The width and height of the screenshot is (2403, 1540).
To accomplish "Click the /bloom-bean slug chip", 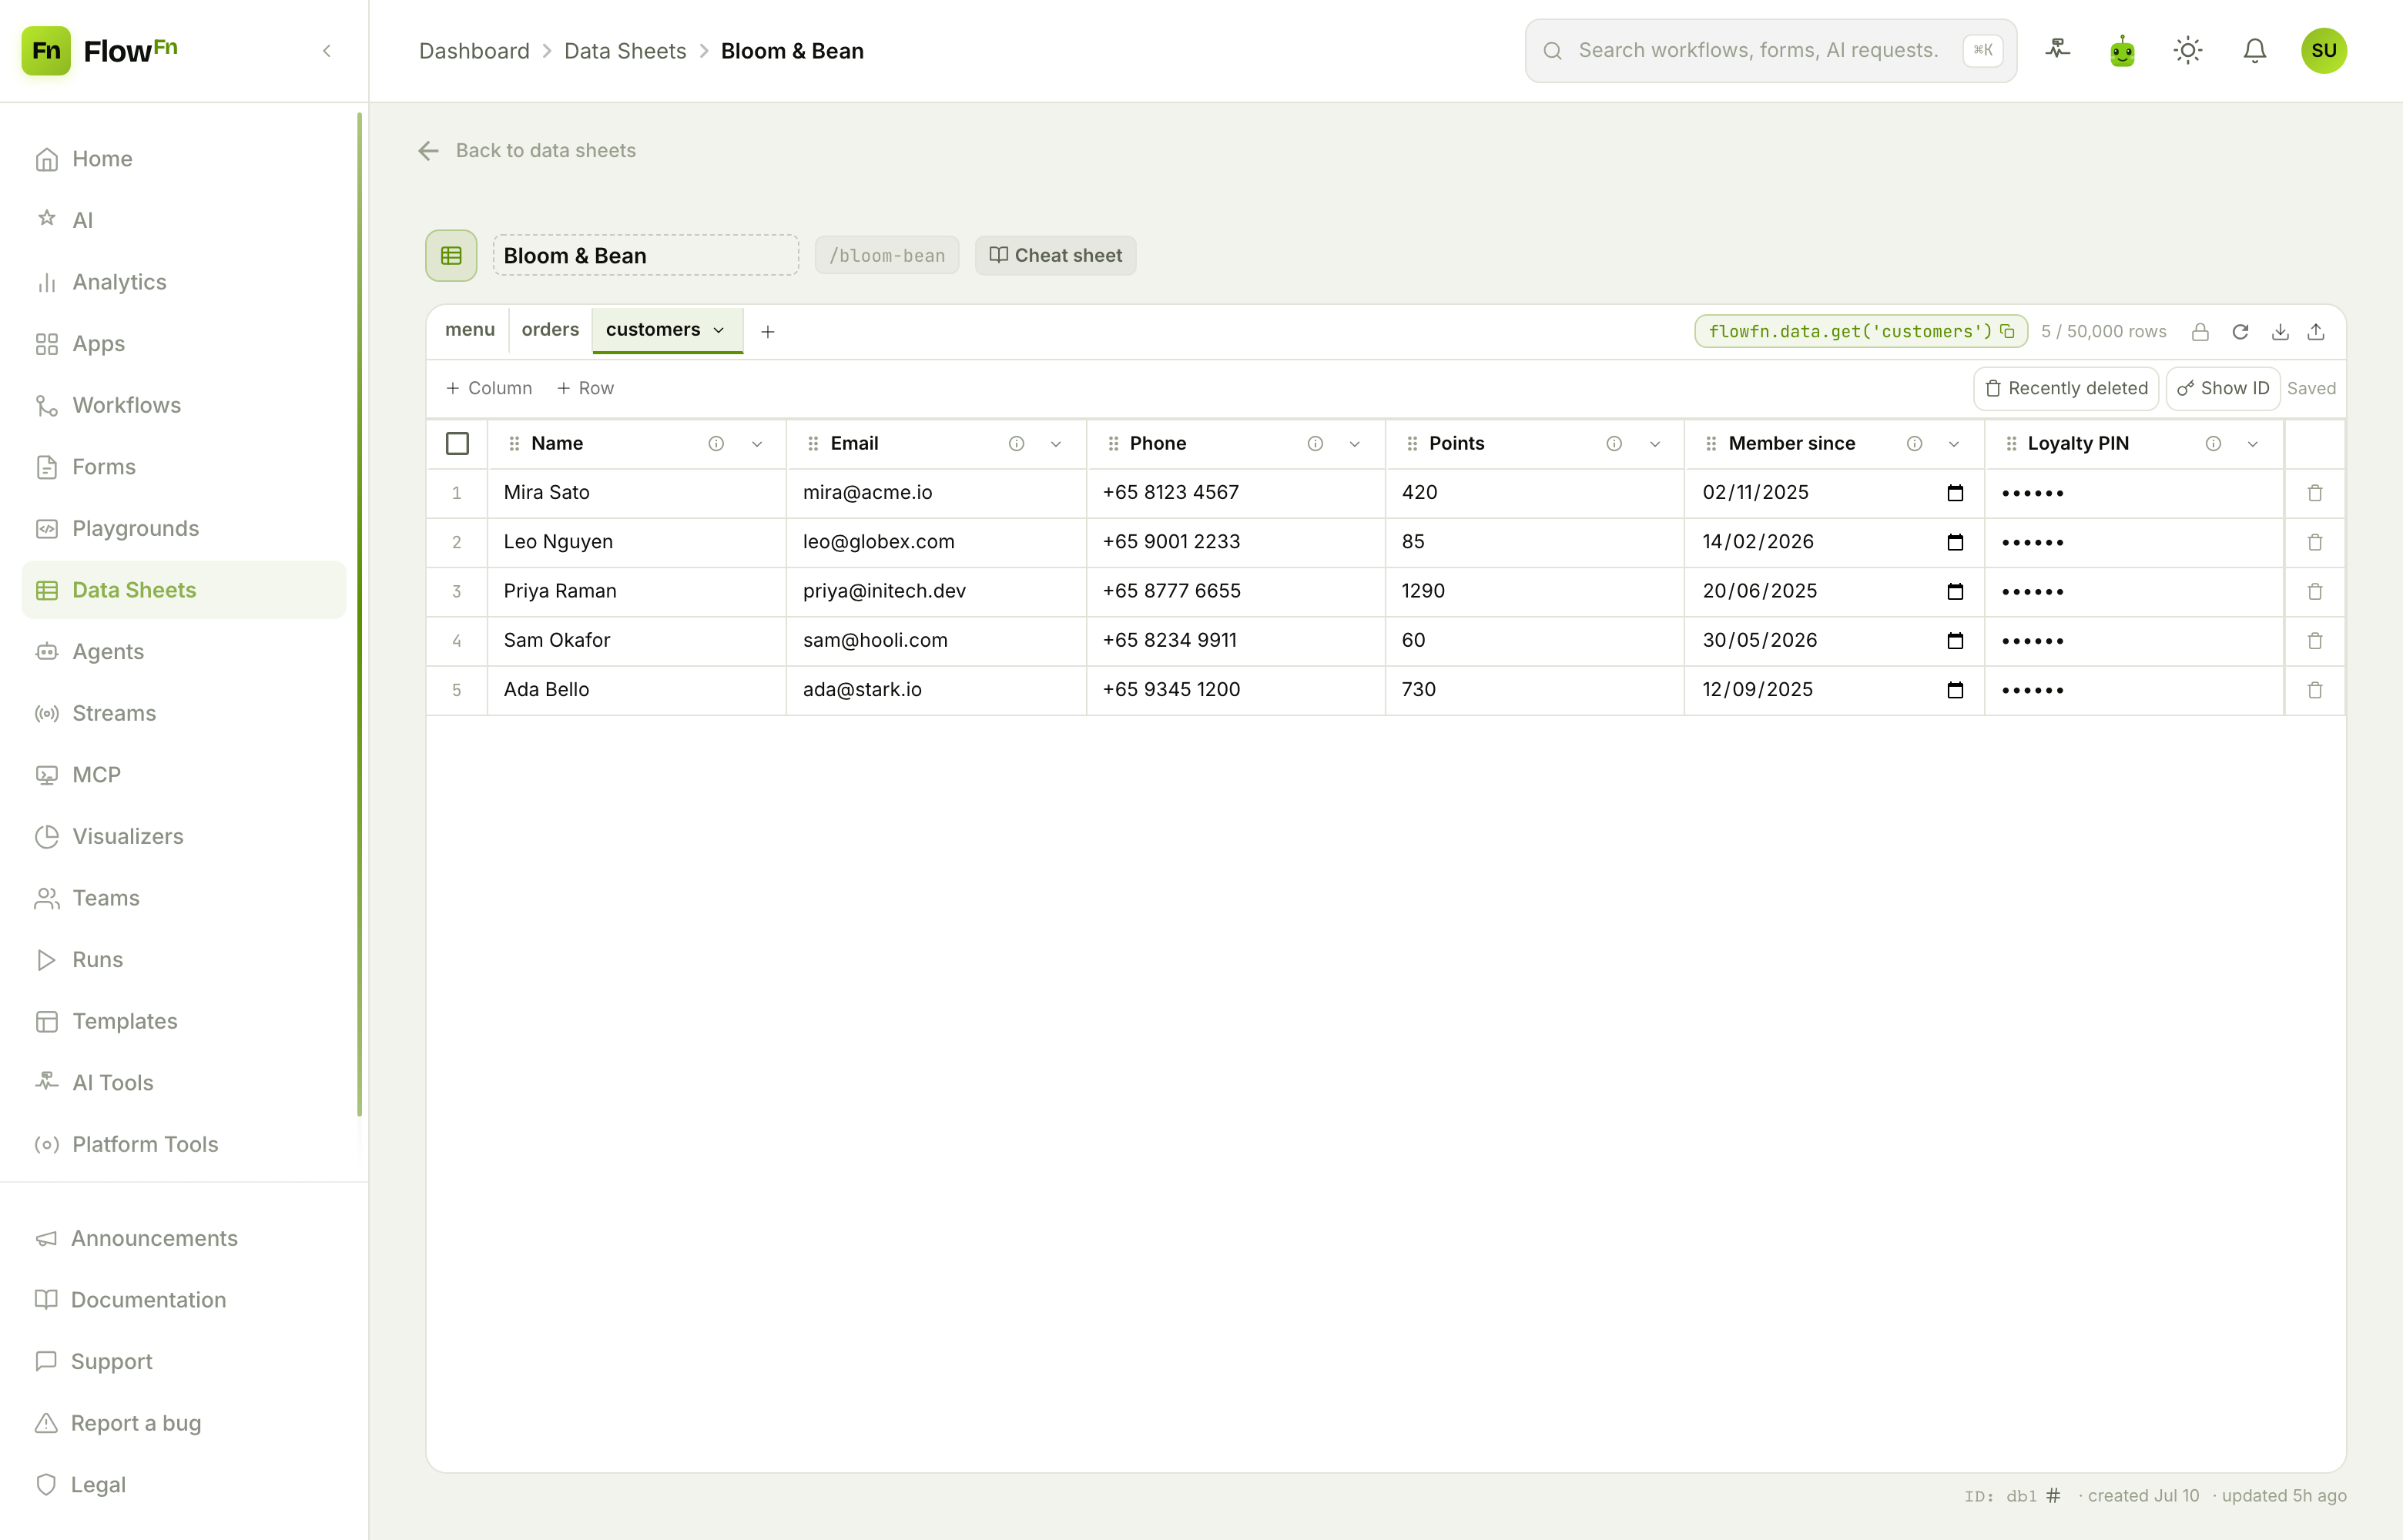I will coord(887,256).
